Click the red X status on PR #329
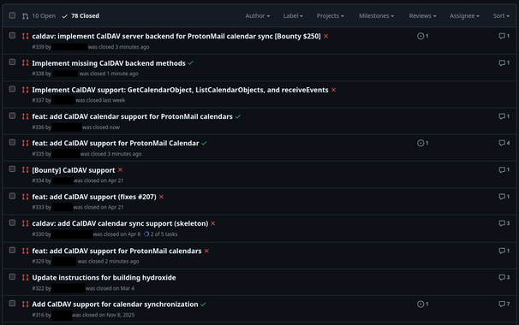The width and height of the screenshot is (519, 325). coord(206,251)
